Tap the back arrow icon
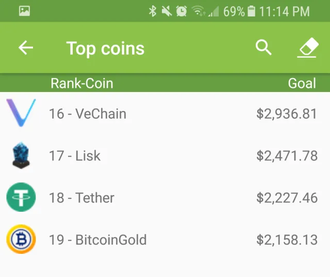The width and height of the screenshot is (330, 277). pos(26,48)
